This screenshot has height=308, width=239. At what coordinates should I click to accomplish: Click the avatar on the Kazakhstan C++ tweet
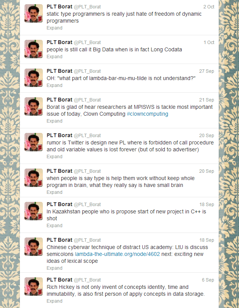(x=34, y=211)
